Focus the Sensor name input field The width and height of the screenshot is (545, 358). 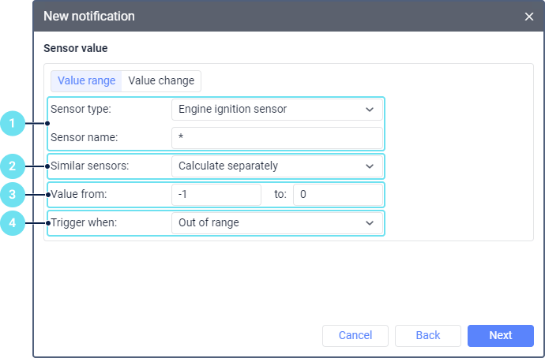pos(276,138)
